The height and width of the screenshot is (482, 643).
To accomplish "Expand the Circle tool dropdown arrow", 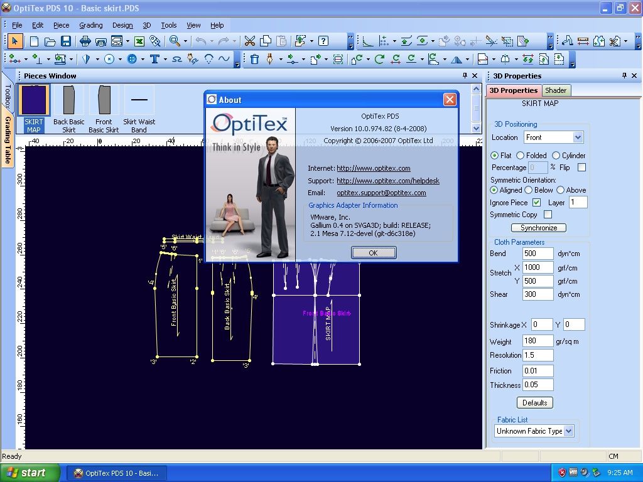I will click(x=120, y=60).
